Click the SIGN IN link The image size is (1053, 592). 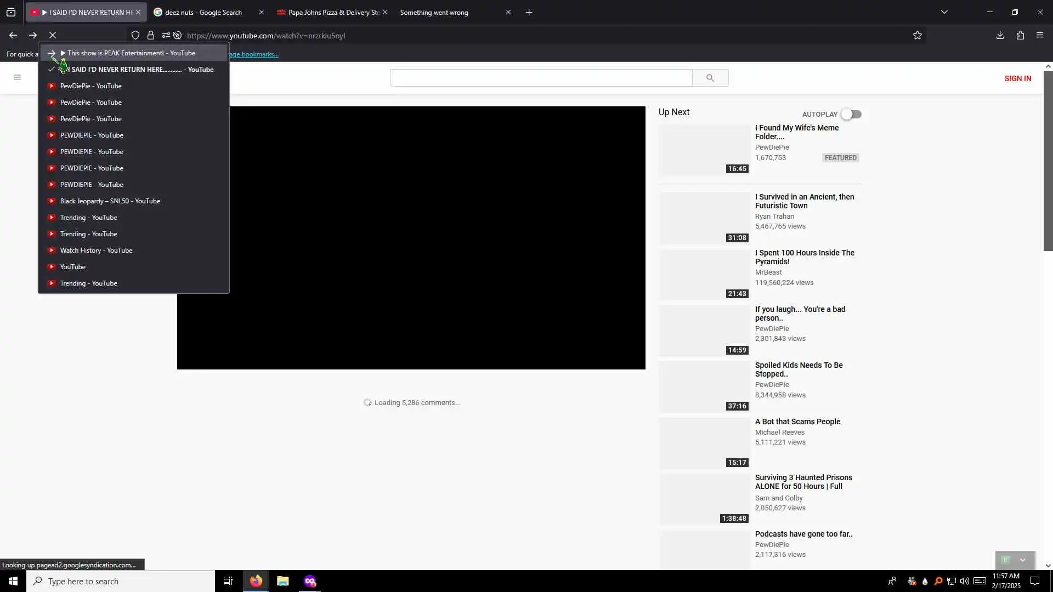tap(1017, 78)
